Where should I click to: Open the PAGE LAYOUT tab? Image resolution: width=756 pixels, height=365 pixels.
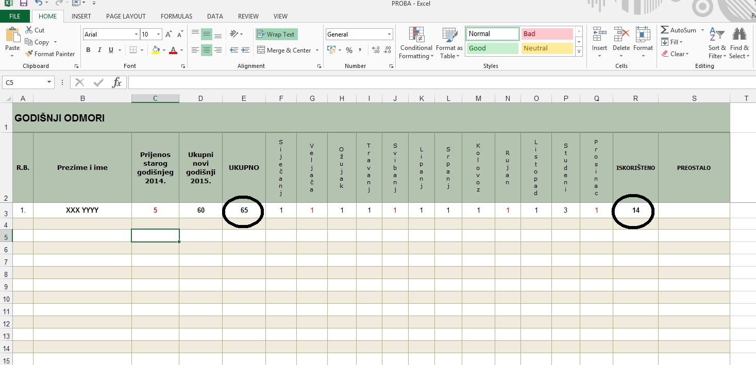pyautogui.click(x=126, y=16)
